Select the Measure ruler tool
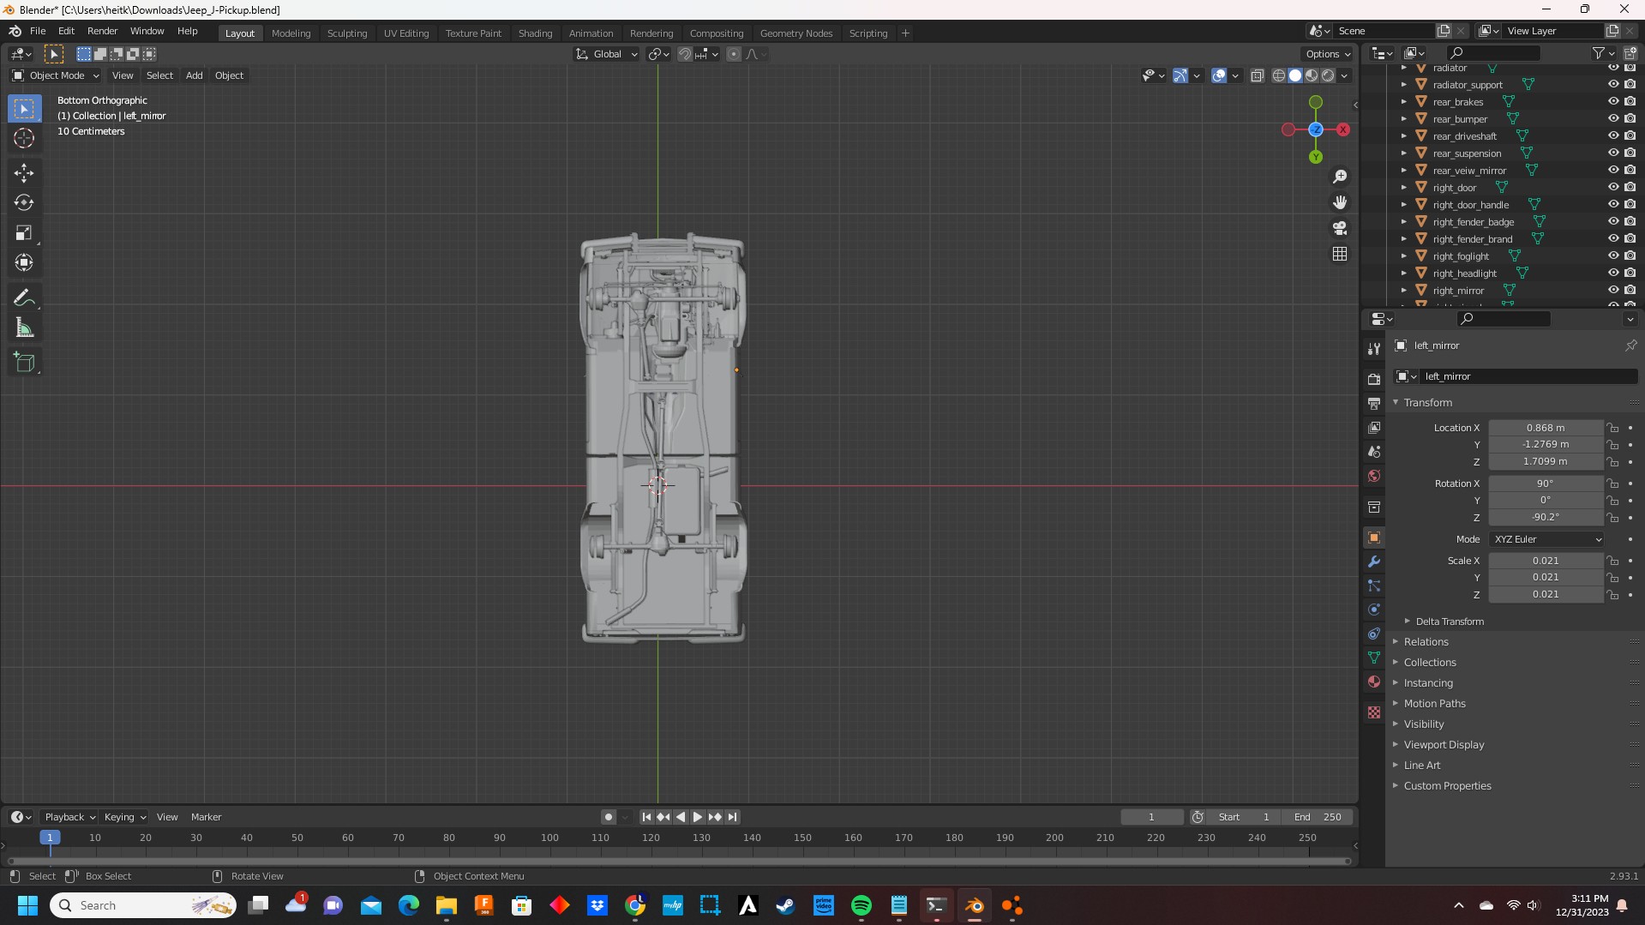 tap(24, 328)
